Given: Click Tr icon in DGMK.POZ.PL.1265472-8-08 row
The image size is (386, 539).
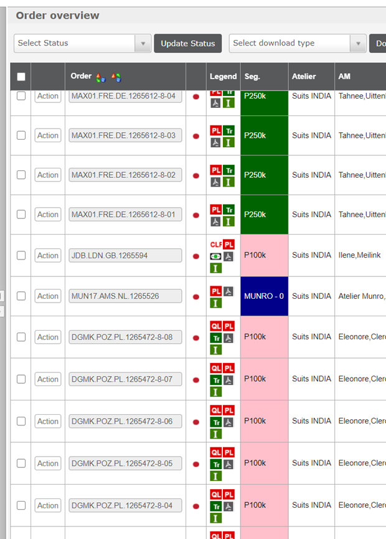Looking at the screenshot, I should pyautogui.click(x=216, y=338).
